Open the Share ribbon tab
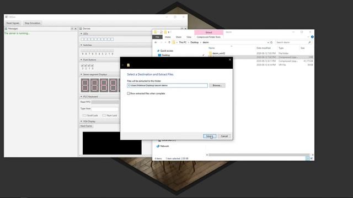The image size is (353, 198). [x=179, y=37]
